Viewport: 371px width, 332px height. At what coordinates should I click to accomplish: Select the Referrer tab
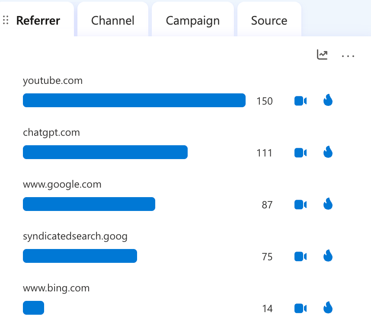(37, 19)
